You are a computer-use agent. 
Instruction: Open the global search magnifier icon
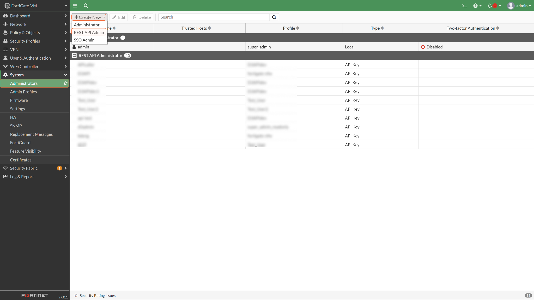coord(86,5)
